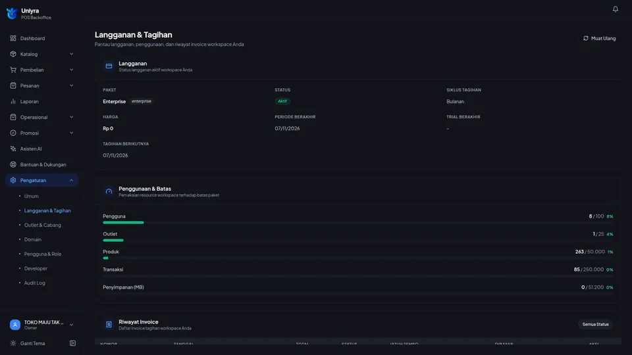632x355 pixels.
Task: Click the Rp 0 price value
Action: coord(108,128)
